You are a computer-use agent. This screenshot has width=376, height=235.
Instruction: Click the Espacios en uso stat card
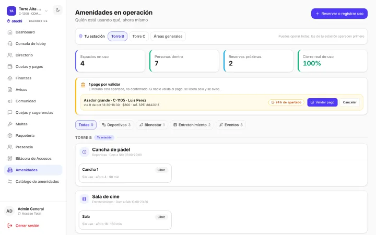pos(110,61)
